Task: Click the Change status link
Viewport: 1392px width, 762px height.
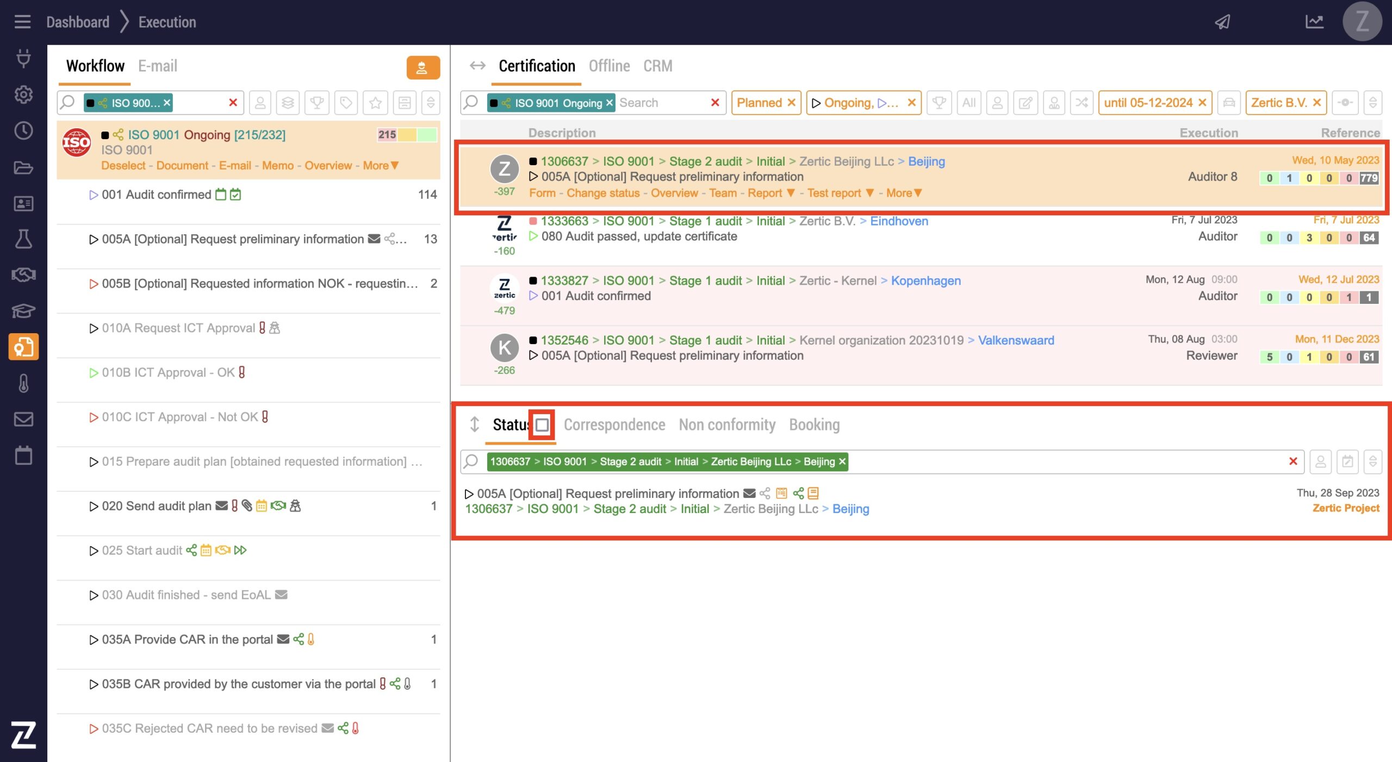Action: click(x=602, y=193)
